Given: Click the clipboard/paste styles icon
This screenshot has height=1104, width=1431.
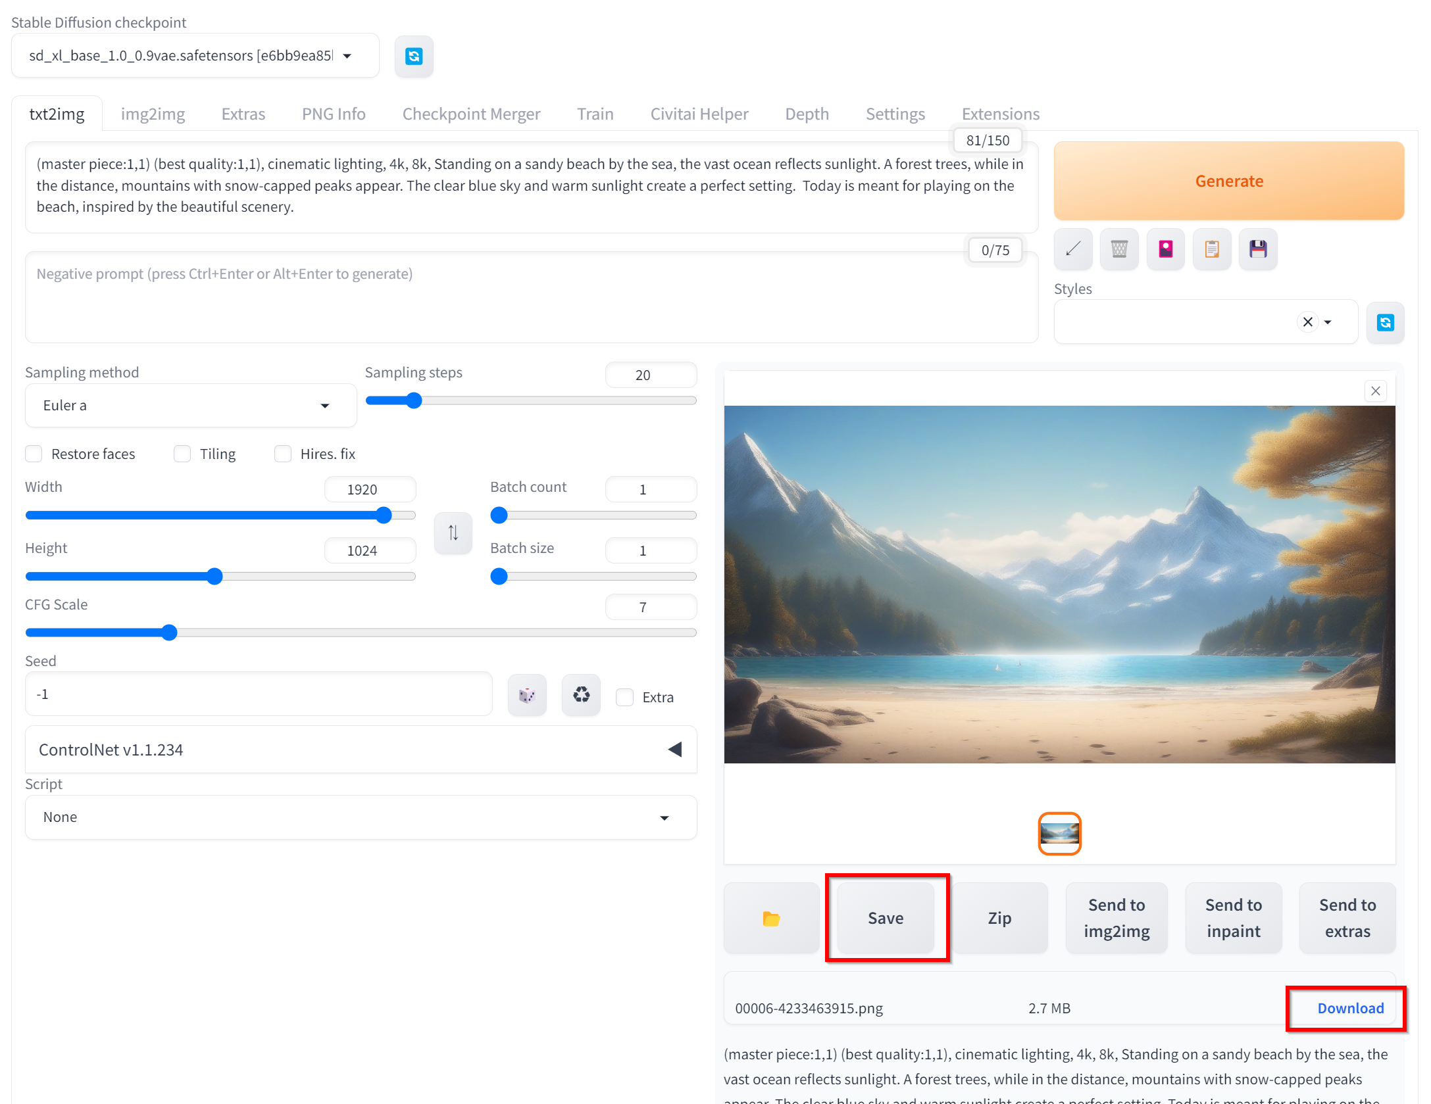Looking at the screenshot, I should point(1211,248).
